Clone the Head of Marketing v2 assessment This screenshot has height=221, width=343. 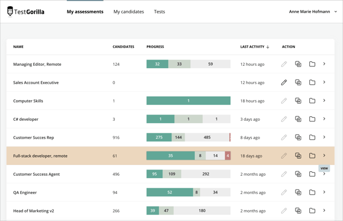point(298,211)
